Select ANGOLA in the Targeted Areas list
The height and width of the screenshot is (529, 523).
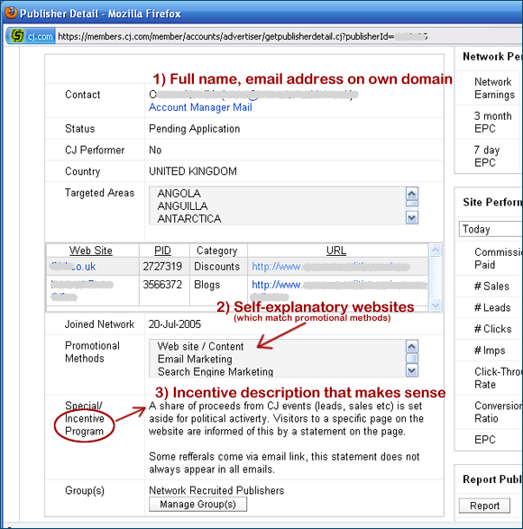point(179,194)
